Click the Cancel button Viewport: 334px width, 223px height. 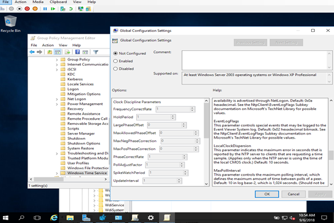pyautogui.click(x=293, y=194)
